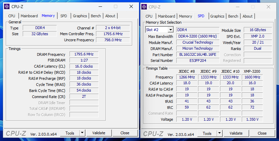
Task: Open Mainboard tab in left CPU-Z window
Action: pos(29,16)
